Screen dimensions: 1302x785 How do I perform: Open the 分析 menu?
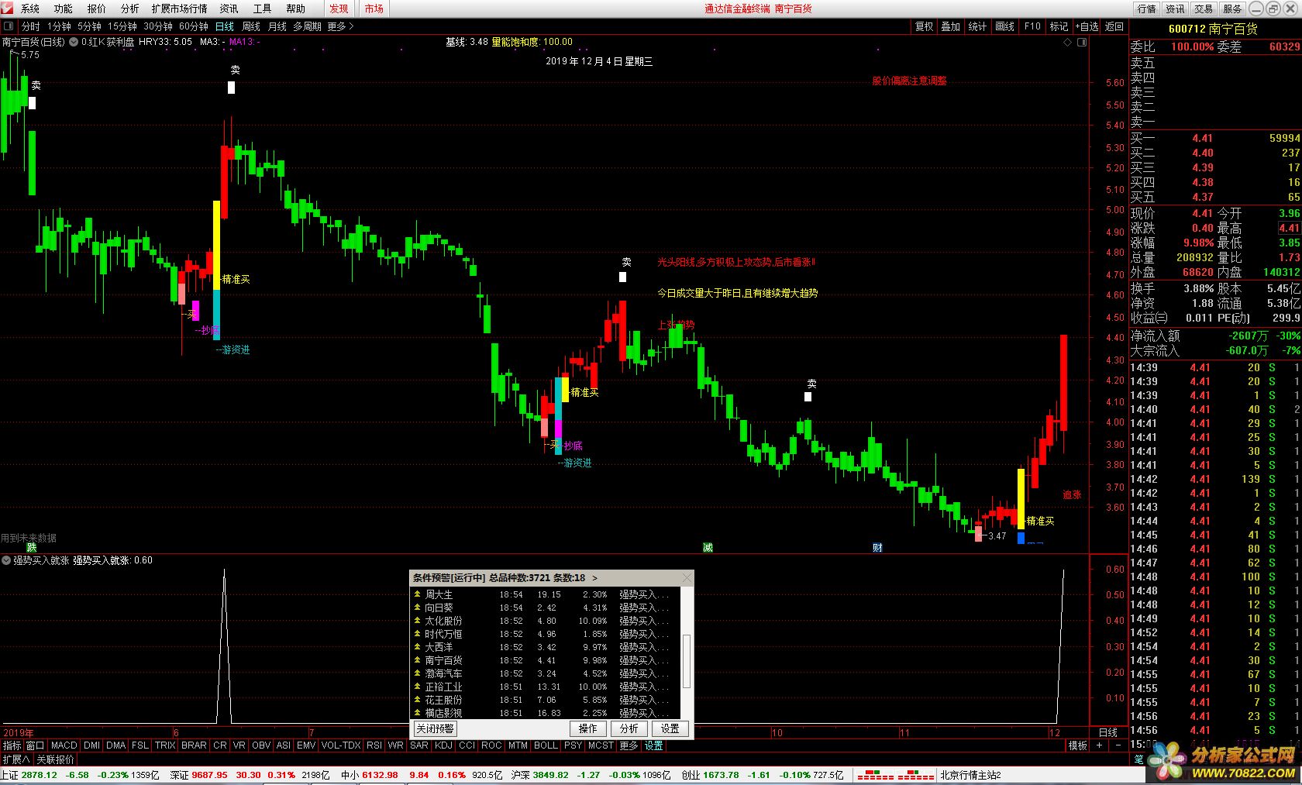coord(130,9)
